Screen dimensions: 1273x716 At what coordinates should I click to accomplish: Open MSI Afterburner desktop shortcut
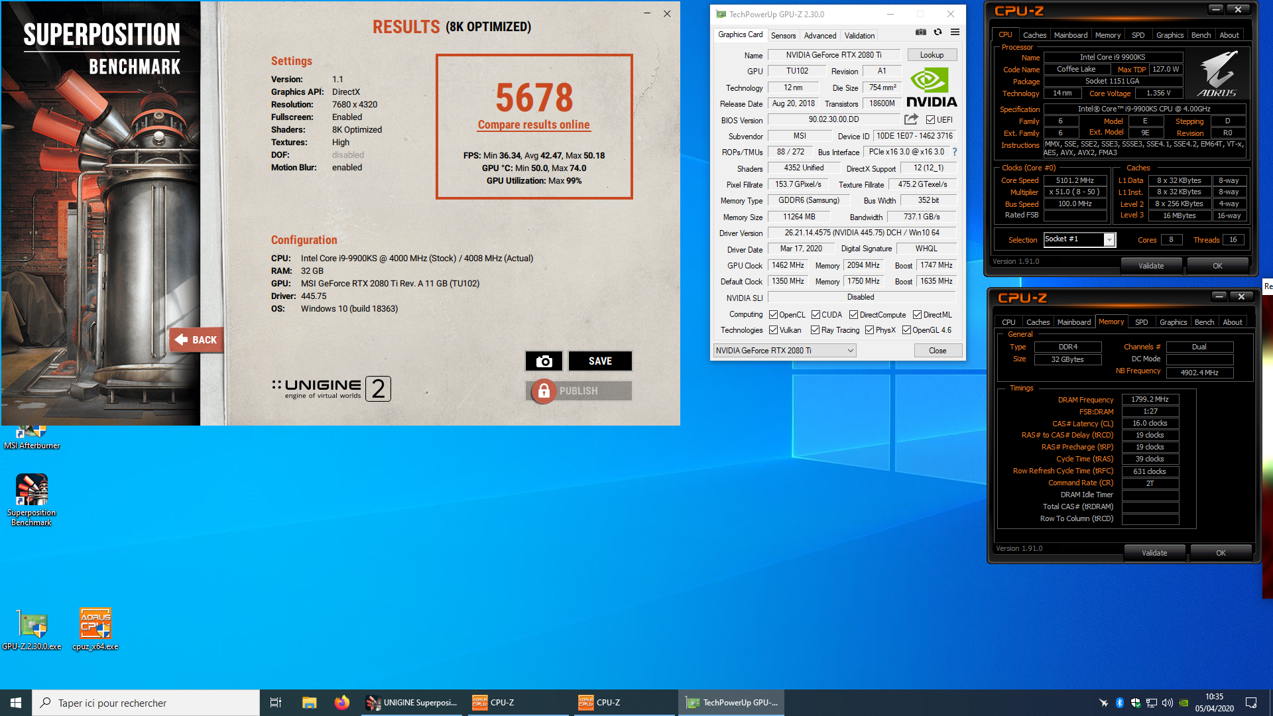click(x=32, y=438)
